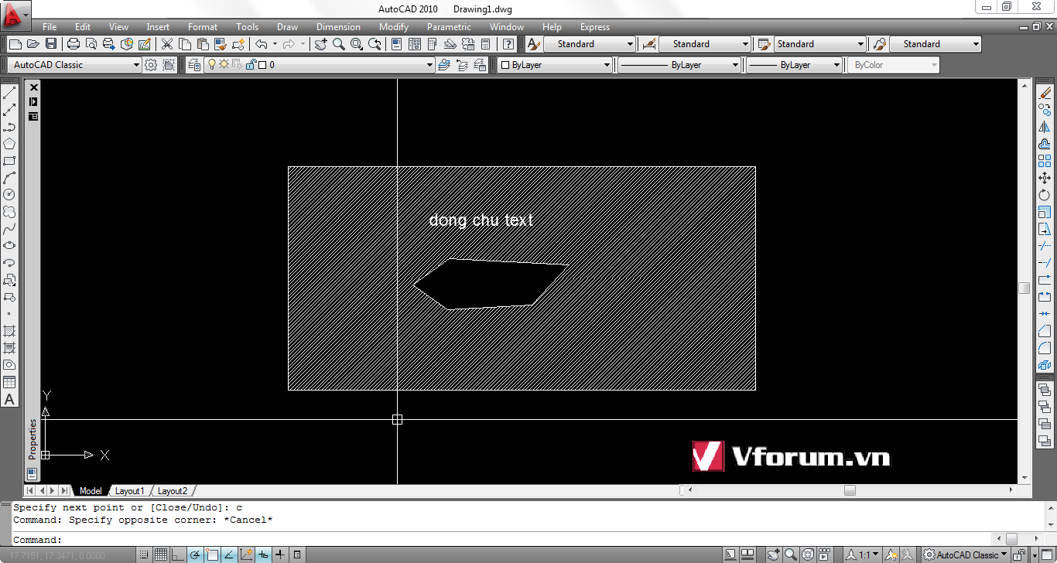1057x563 pixels.
Task: Open a drawing file icon
Action: [33, 44]
